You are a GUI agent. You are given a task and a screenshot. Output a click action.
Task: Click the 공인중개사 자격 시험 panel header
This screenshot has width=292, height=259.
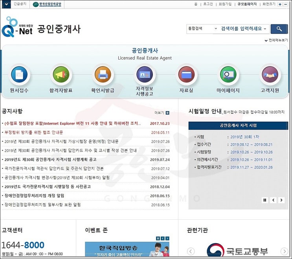238,126
